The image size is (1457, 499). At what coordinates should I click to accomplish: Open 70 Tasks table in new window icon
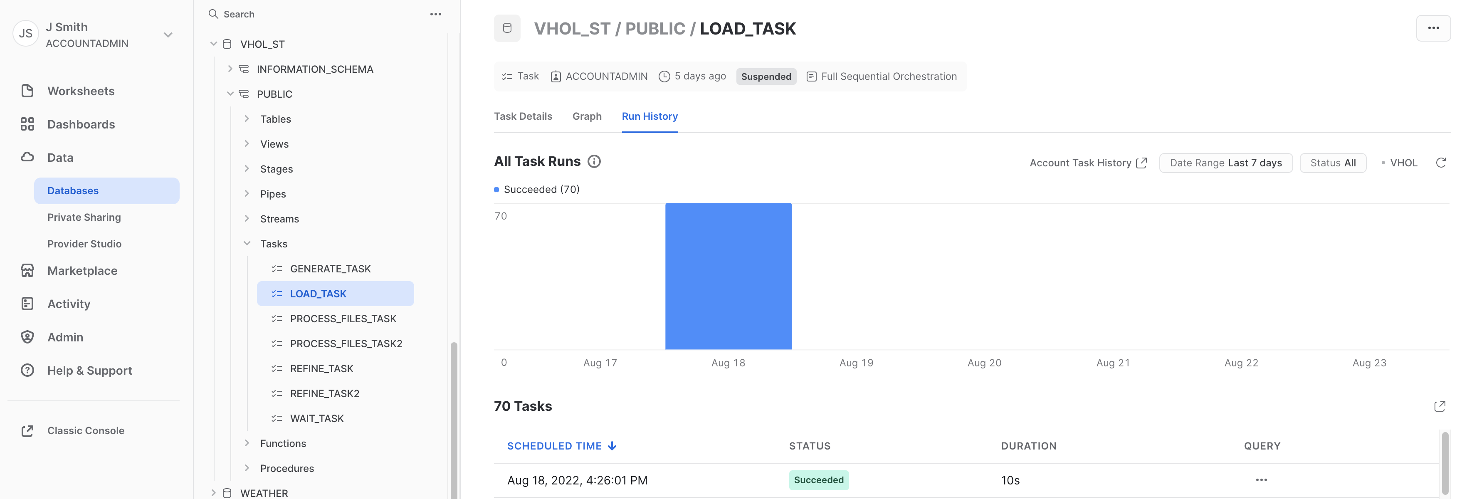click(x=1440, y=406)
